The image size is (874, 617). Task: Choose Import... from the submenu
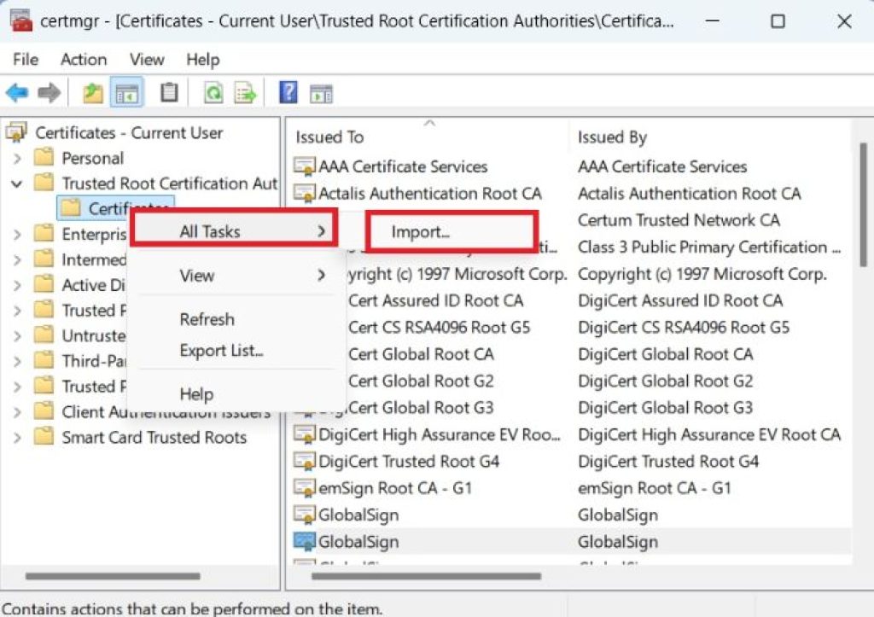click(452, 230)
